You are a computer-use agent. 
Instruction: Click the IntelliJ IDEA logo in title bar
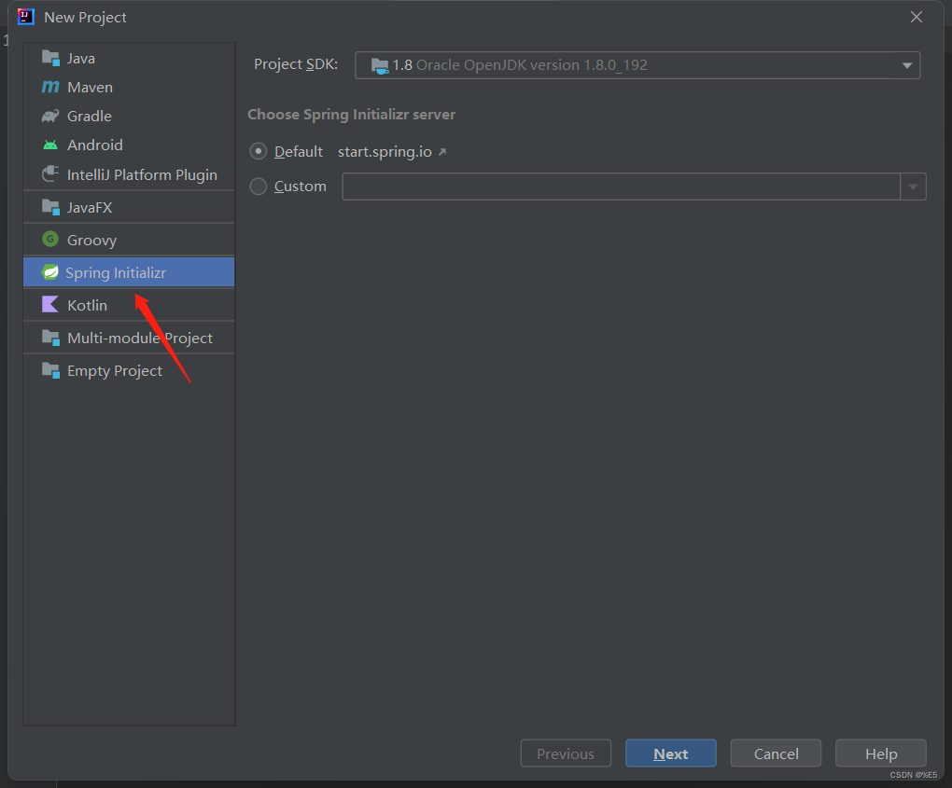click(26, 17)
